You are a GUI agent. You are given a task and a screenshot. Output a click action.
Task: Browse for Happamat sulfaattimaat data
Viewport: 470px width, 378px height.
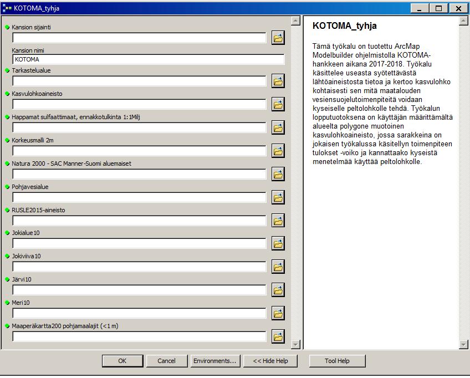pos(278,128)
